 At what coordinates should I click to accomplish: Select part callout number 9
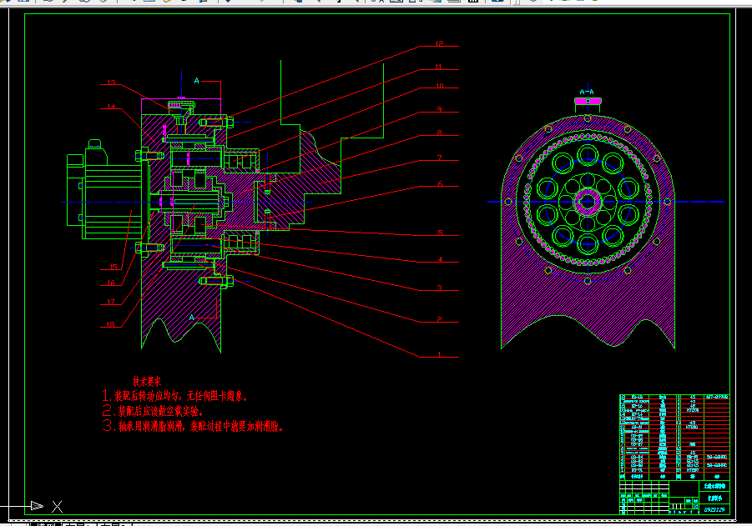pos(439,109)
